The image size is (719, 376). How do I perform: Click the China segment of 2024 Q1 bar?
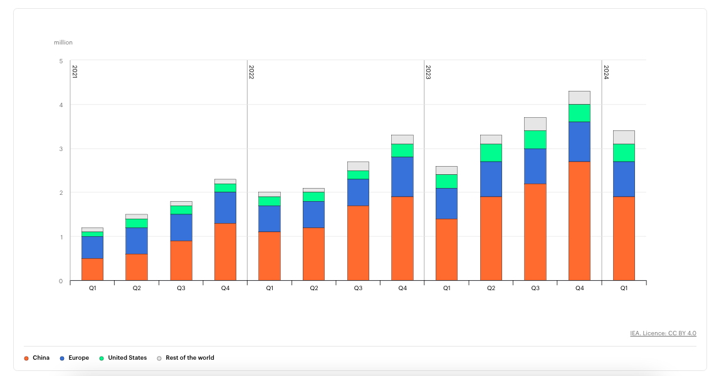(x=624, y=238)
